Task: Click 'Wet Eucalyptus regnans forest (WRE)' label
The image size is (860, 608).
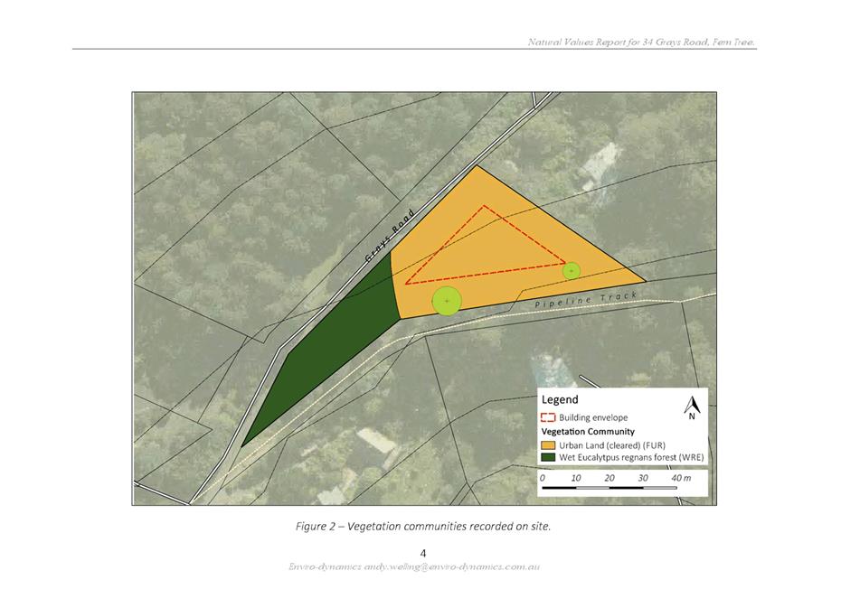Action: [631, 457]
